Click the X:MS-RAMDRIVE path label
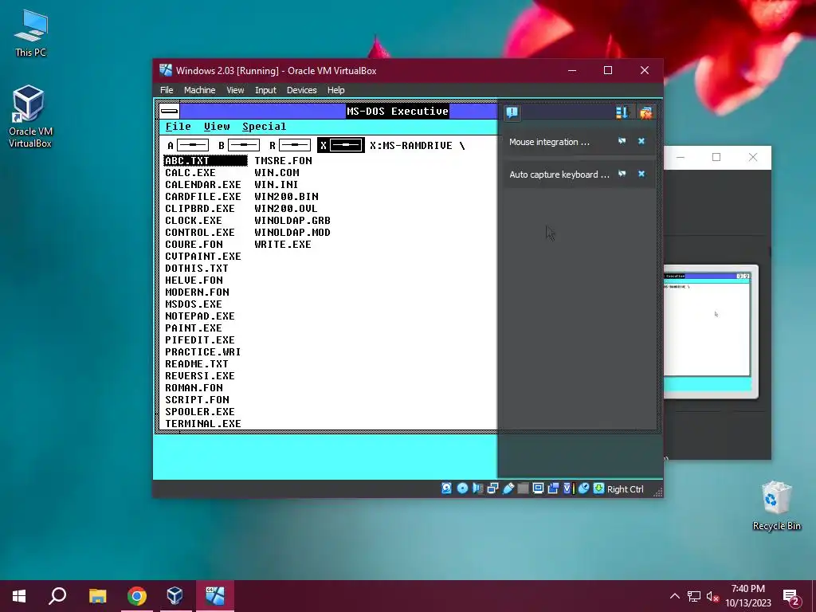 pos(417,146)
